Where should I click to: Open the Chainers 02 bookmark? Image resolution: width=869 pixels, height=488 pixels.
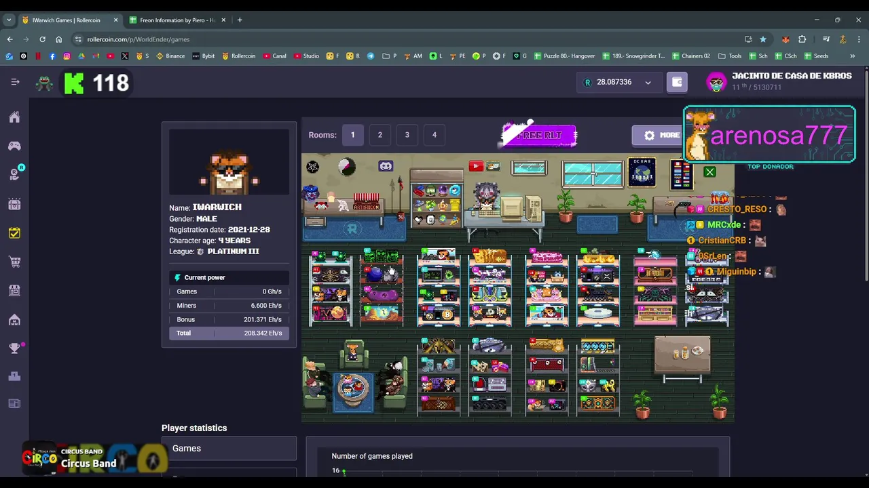pyautogui.click(x=691, y=56)
